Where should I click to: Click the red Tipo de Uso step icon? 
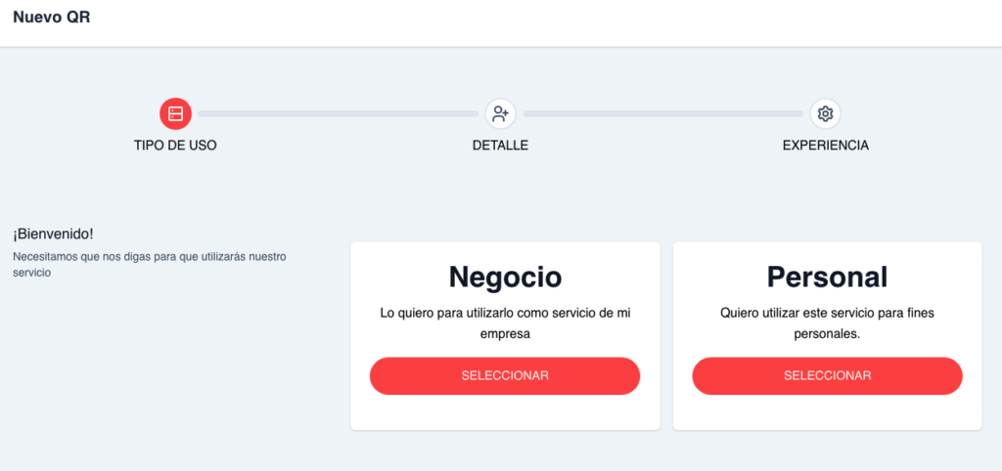coord(175,113)
